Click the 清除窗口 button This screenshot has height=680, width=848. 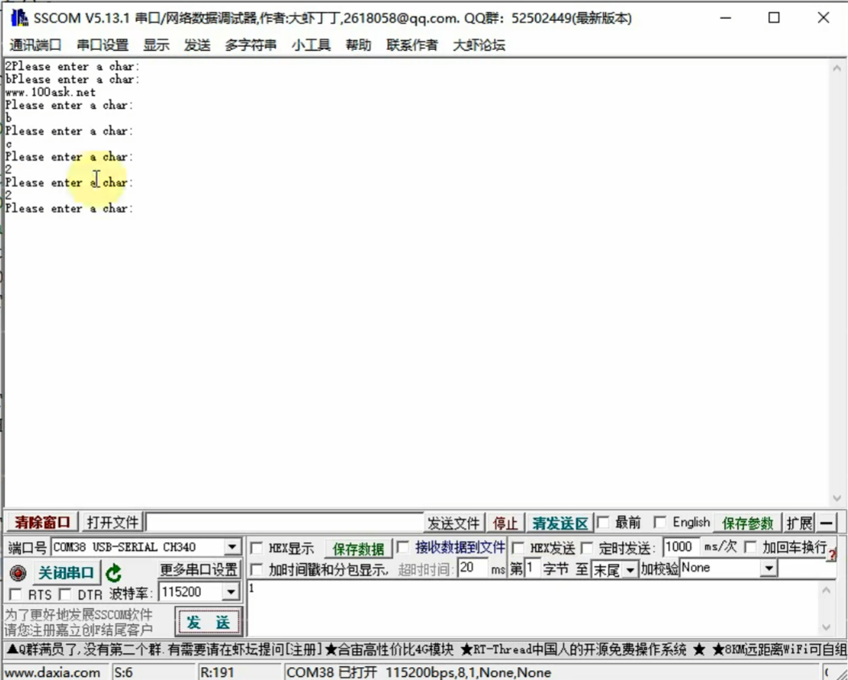point(42,523)
